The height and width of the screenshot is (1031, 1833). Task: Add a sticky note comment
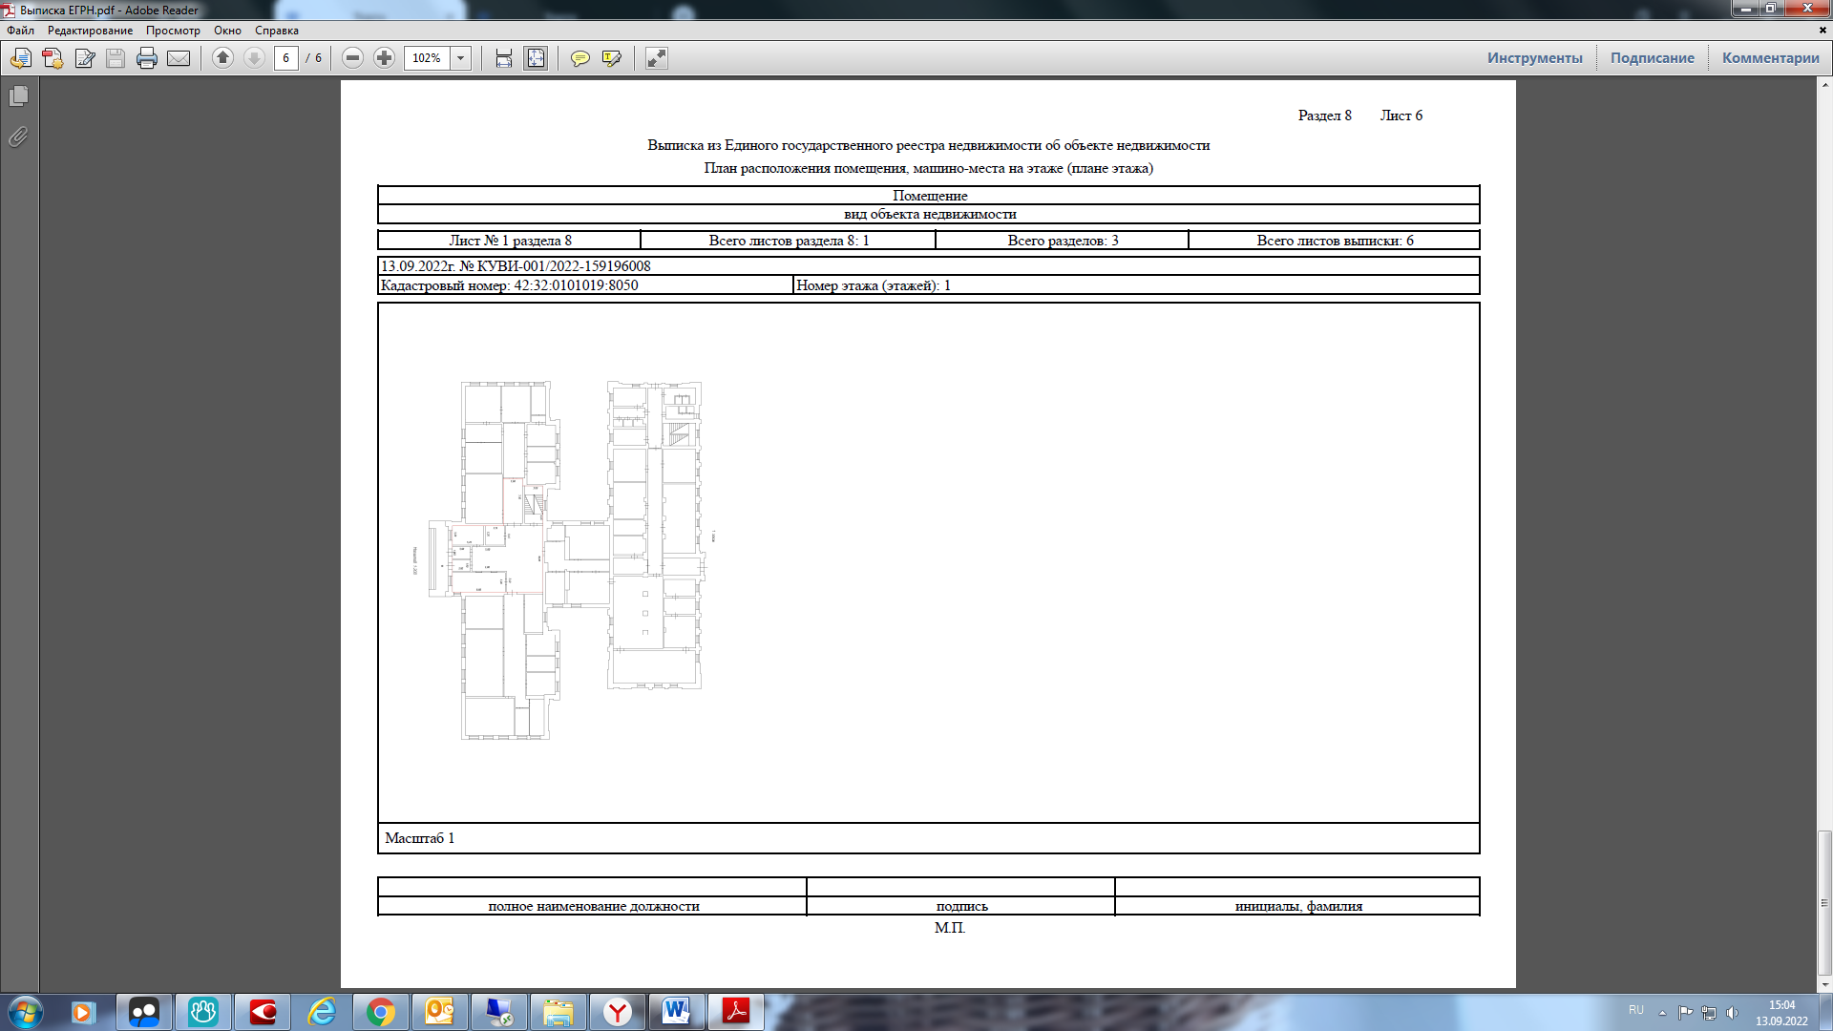pos(579,58)
